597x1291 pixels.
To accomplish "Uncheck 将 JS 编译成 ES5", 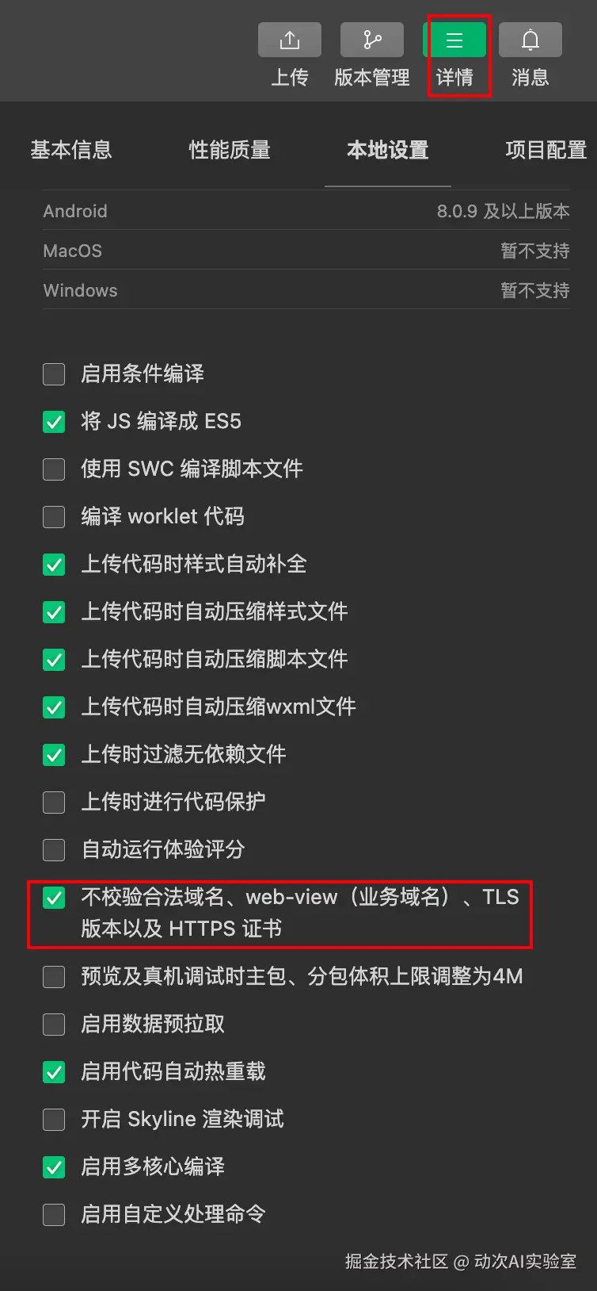I will tap(54, 421).
